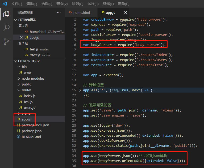
Task: Open users.js in routes folder tree
Action: (x=39, y=108)
